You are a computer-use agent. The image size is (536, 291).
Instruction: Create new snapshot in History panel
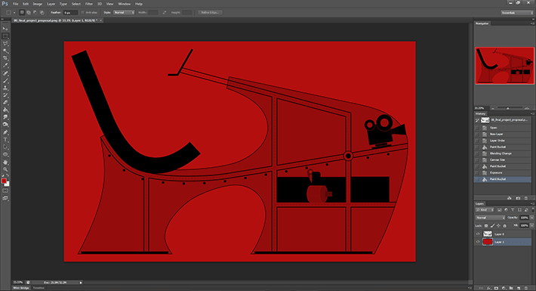518,198
